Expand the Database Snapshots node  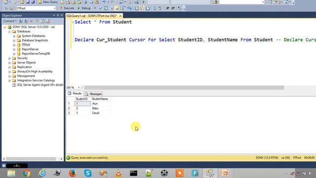pos(14,41)
